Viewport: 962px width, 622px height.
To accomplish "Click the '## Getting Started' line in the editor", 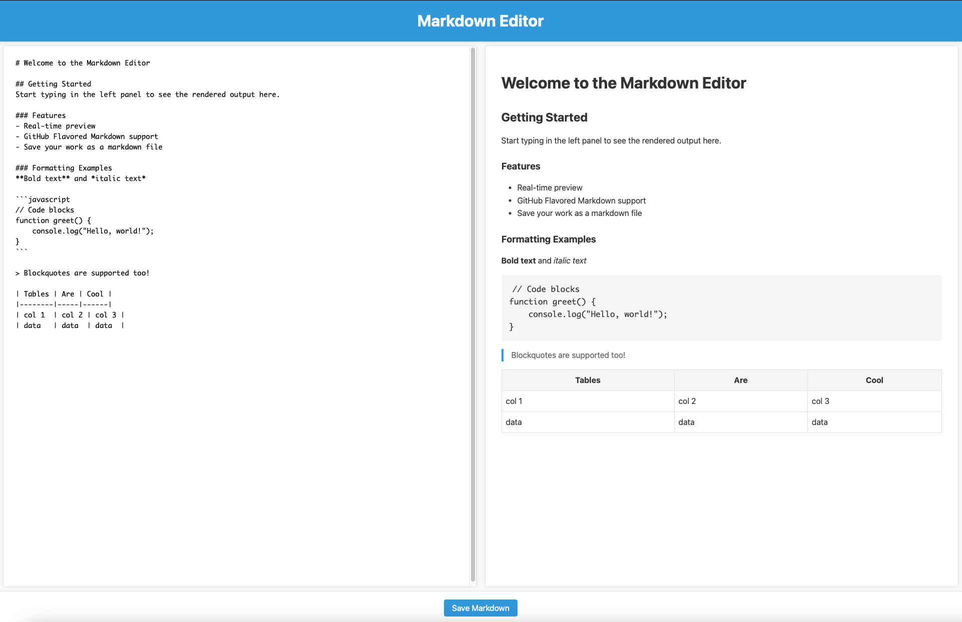I will [x=53, y=84].
